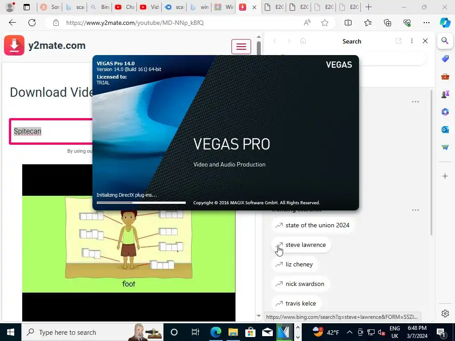
Task: Open upper section more options dots in Search pane
Action: click(415, 102)
